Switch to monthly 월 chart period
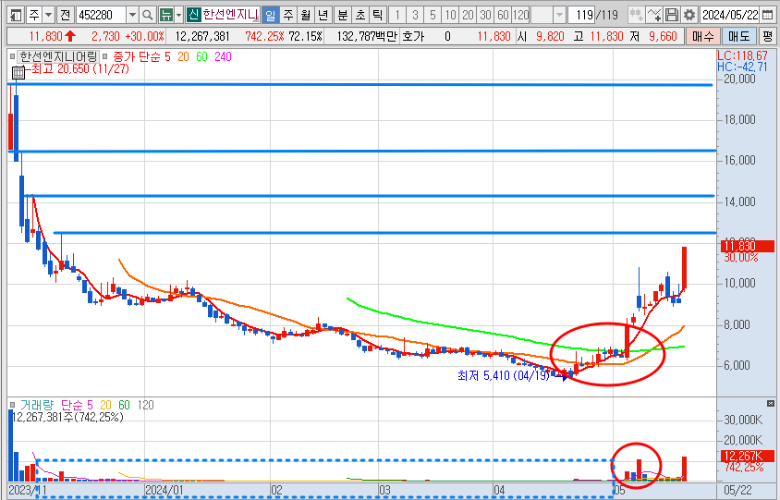 pyautogui.click(x=305, y=15)
